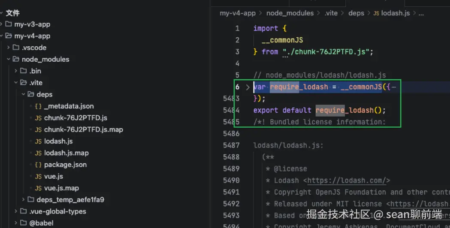Click the folder icon of .vue-global-types
Screen dimensions: 450x228
pyautogui.click(x=24, y=211)
